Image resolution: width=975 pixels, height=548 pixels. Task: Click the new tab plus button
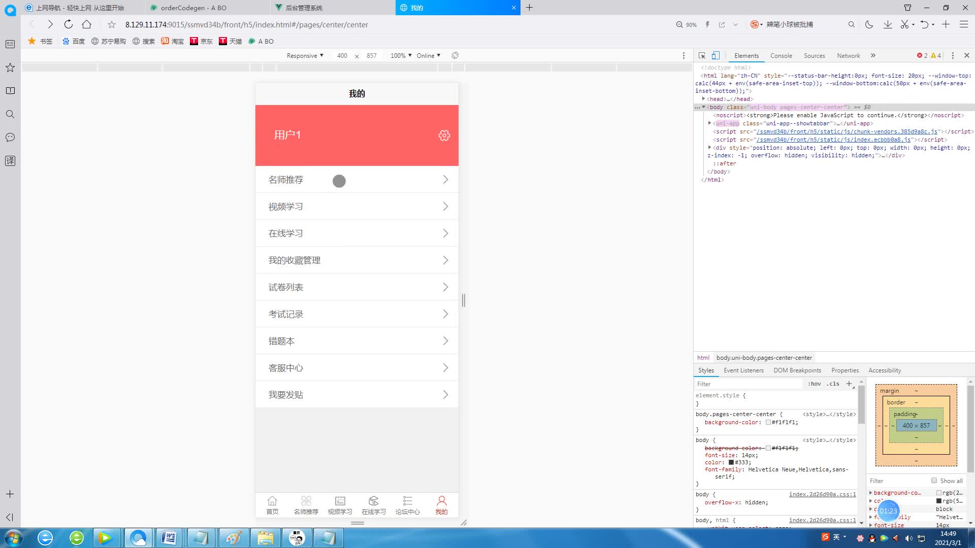pos(529,8)
